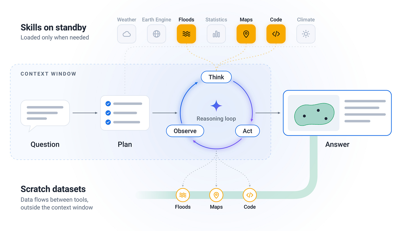Click the circular Code scratch dataset icon
The height and width of the screenshot is (231, 412).
(250, 195)
